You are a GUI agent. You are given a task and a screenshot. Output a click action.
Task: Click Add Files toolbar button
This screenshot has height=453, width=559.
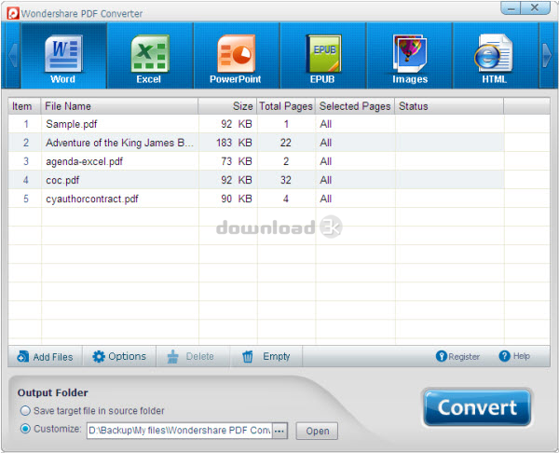pos(45,356)
